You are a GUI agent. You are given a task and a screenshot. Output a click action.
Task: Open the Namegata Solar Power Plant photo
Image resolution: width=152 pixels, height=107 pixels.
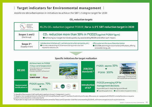[68, 69]
